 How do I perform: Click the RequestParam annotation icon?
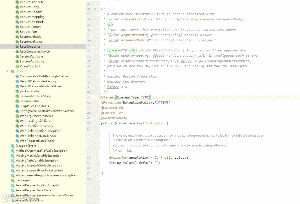tap(17, 27)
